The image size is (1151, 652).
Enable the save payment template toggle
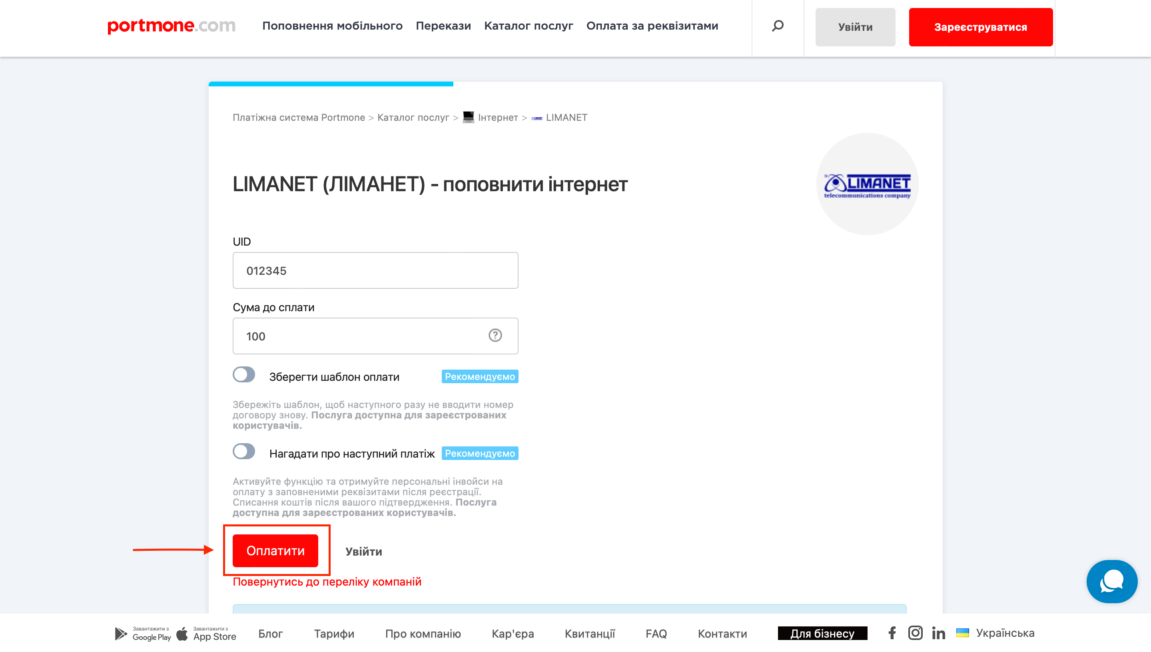(x=244, y=375)
